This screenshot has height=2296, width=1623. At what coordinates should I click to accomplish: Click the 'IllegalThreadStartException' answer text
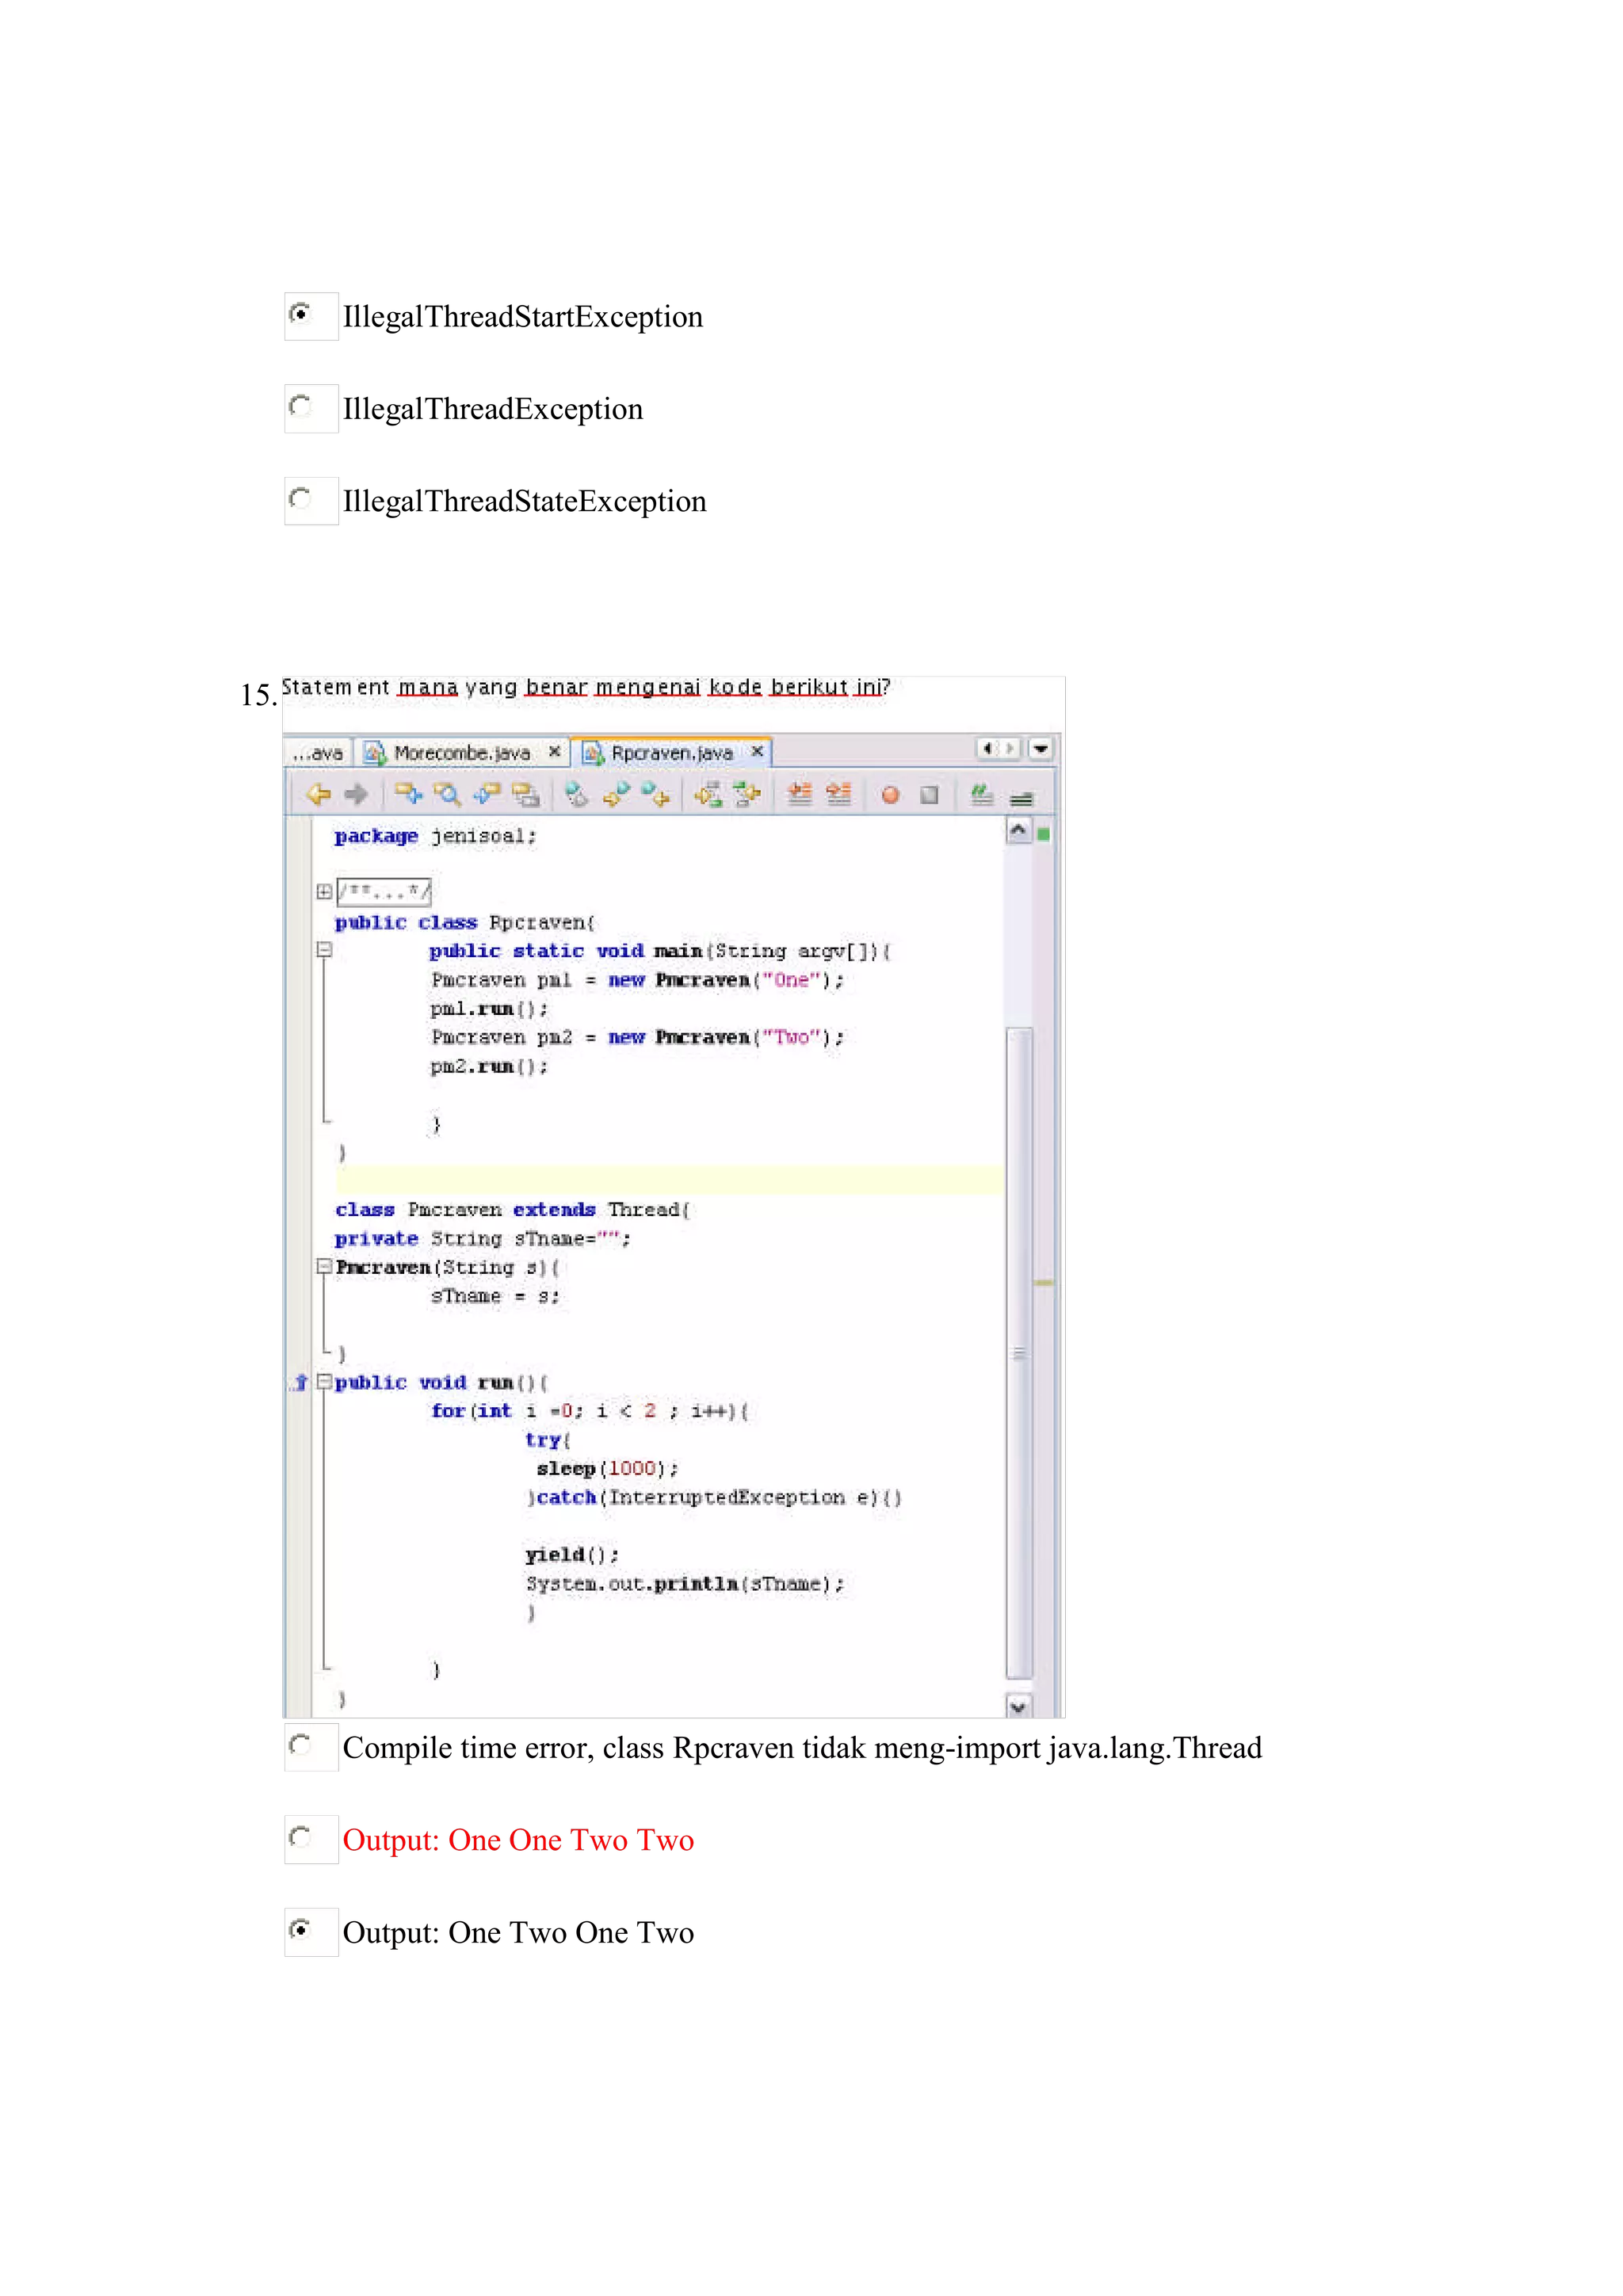(522, 317)
